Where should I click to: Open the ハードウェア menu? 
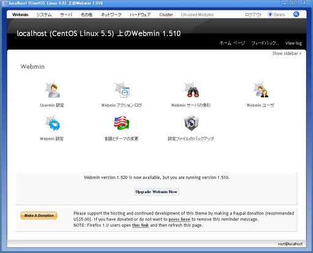[x=140, y=15]
